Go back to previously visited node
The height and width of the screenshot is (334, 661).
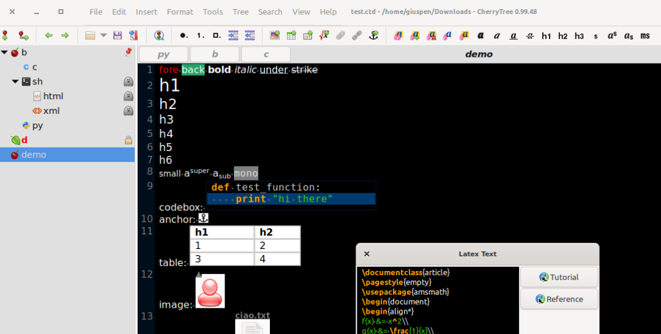(x=49, y=35)
